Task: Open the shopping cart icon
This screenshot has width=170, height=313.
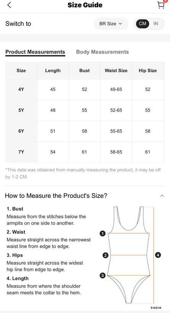Action: coord(161,5)
